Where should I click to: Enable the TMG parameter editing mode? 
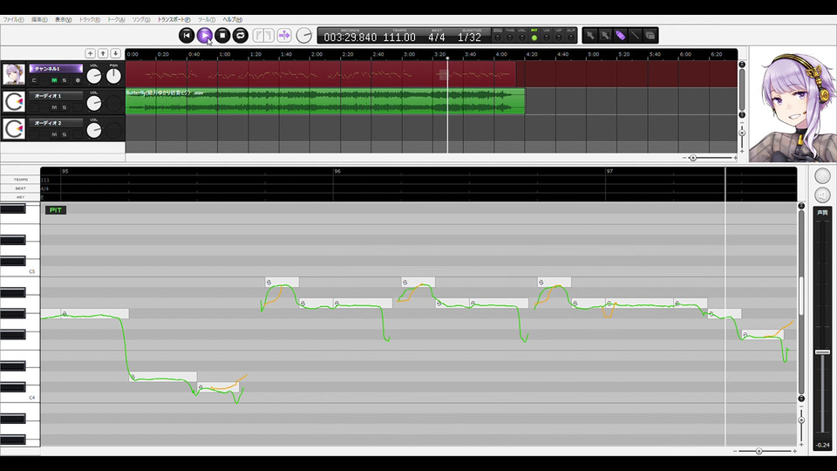(510, 35)
